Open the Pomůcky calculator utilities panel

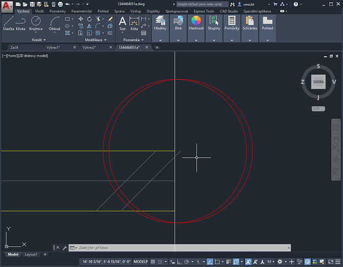click(x=232, y=22)
